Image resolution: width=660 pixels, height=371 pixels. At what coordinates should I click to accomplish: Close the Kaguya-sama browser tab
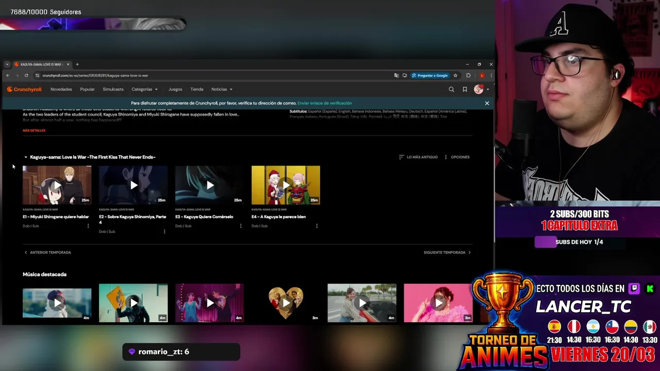tap(68, 64)
